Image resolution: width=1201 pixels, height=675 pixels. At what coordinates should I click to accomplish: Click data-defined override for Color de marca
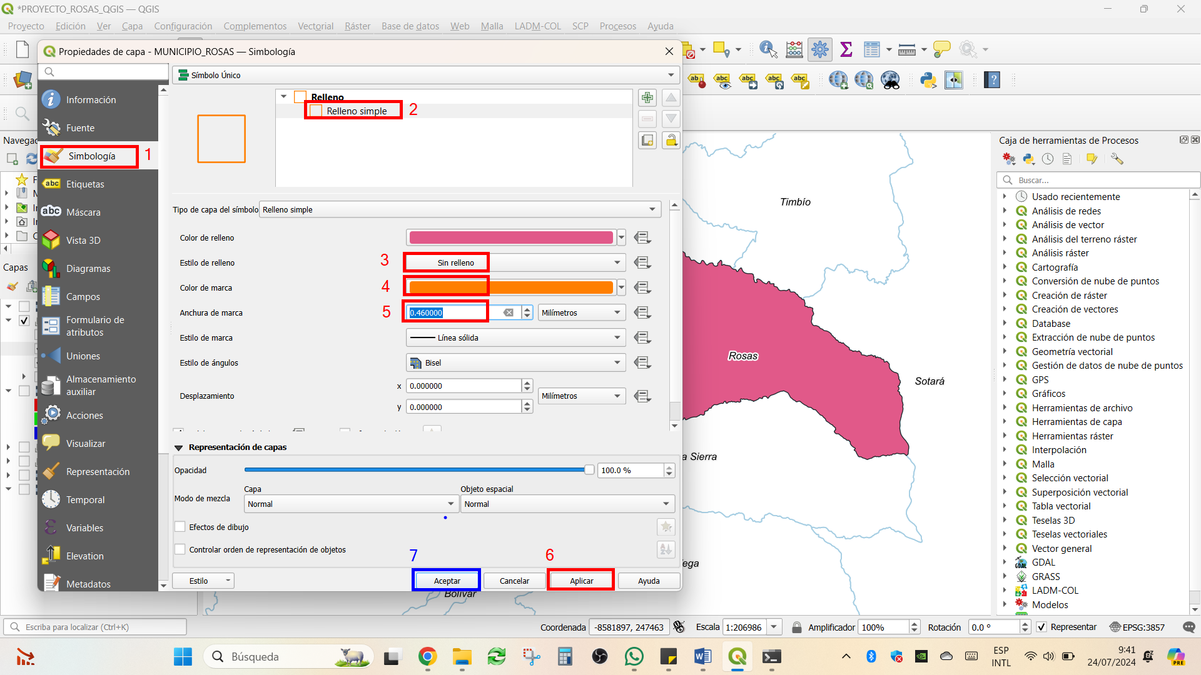pos(642,287)
